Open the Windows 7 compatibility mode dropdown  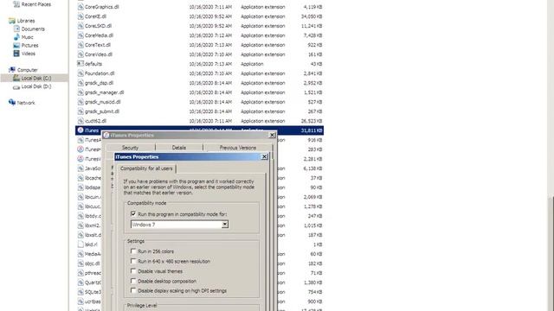tap(179, 225)
